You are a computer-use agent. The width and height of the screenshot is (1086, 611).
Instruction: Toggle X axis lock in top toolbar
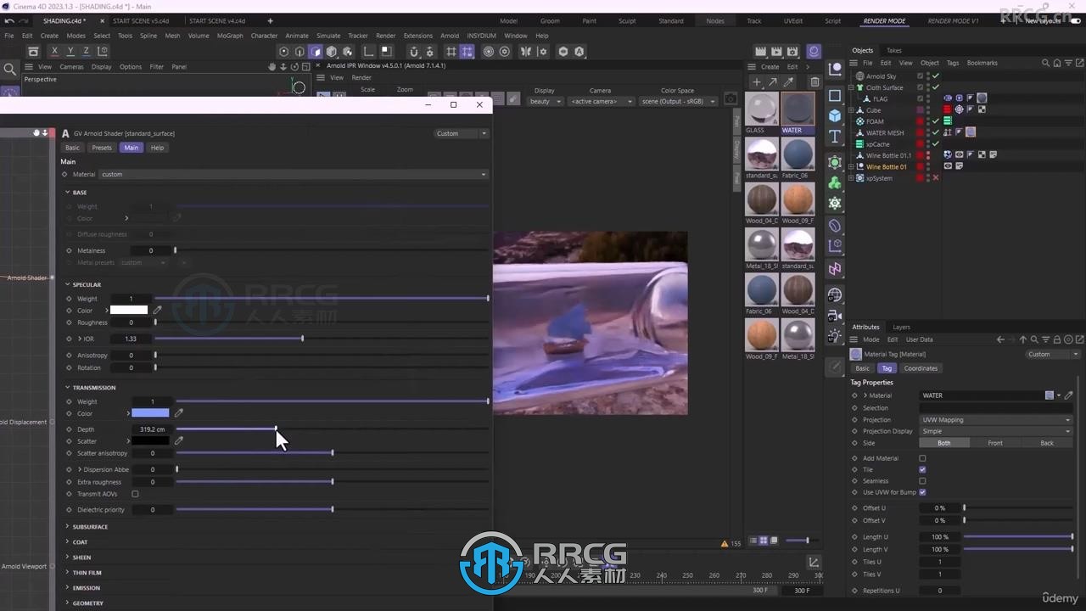pyautogui.click(x=54, y=52)
